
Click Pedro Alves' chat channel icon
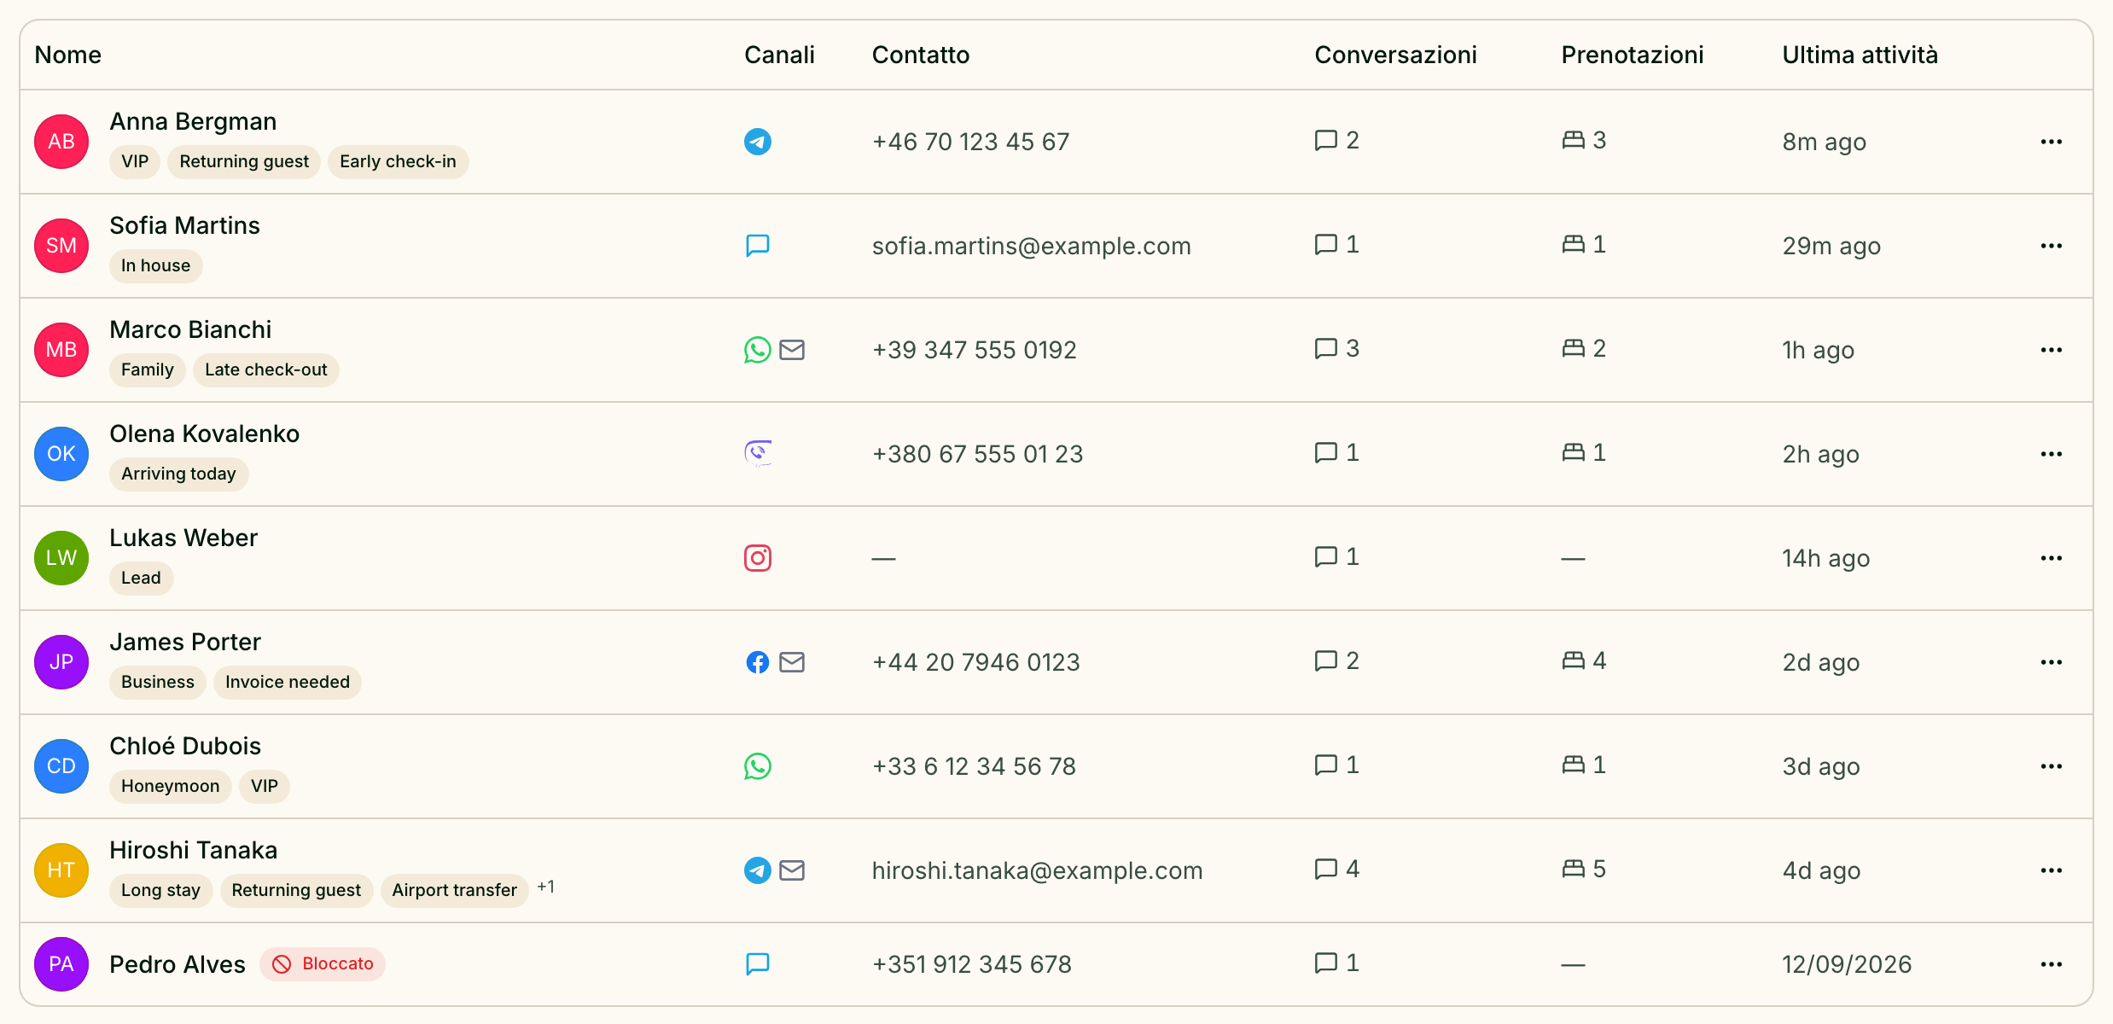pos(758,964)
